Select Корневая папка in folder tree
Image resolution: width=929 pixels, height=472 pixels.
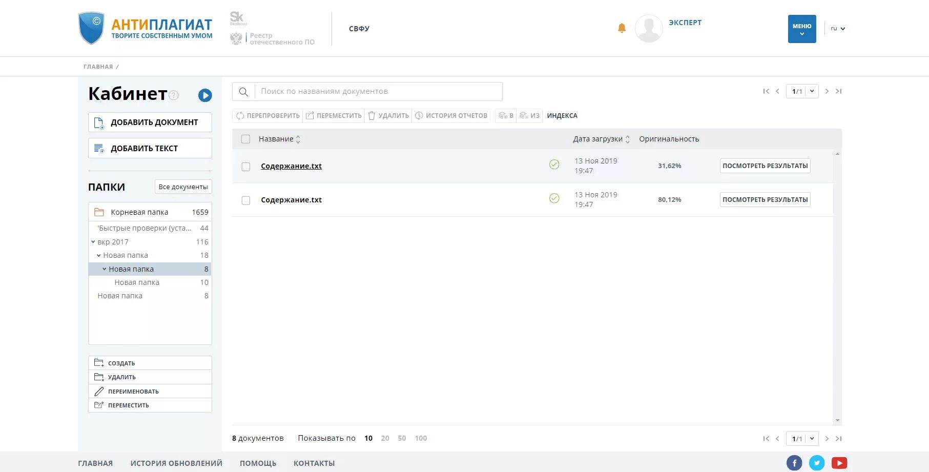(150, 212)
